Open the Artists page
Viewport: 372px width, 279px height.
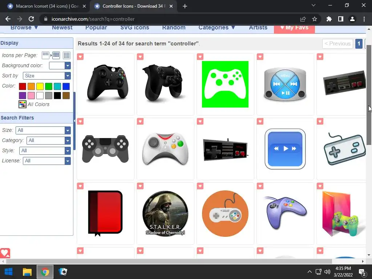pyautogui.click(x=258, y=28)
